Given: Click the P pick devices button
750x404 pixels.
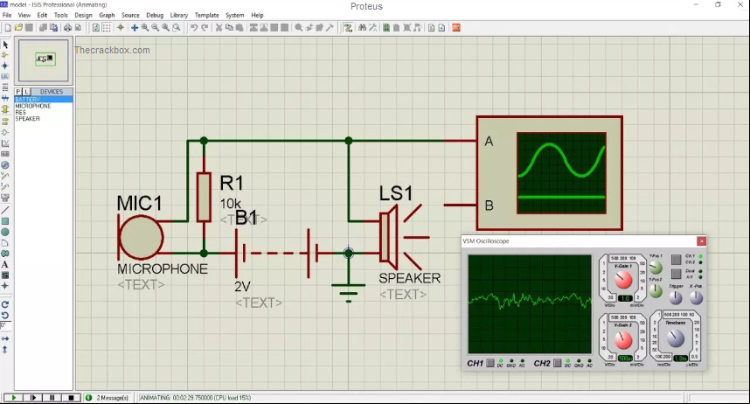Looking at the screenshot, I should point(18,92).
